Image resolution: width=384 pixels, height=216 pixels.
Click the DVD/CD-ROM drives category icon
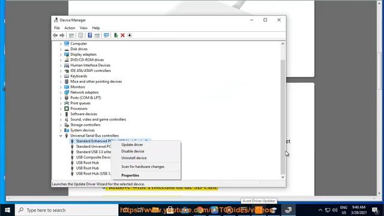[x=67, y=60]
